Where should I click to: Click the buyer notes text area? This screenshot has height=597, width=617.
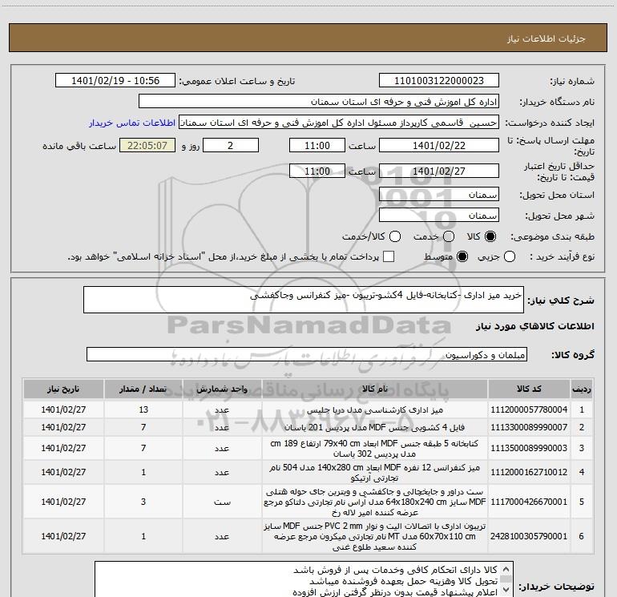point(304,579)
